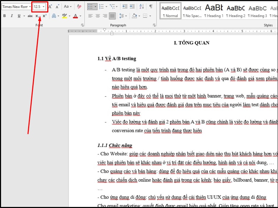Click the line starting Cho quảng cáo
Screen dimensions: 278x208
click(188, 171)
